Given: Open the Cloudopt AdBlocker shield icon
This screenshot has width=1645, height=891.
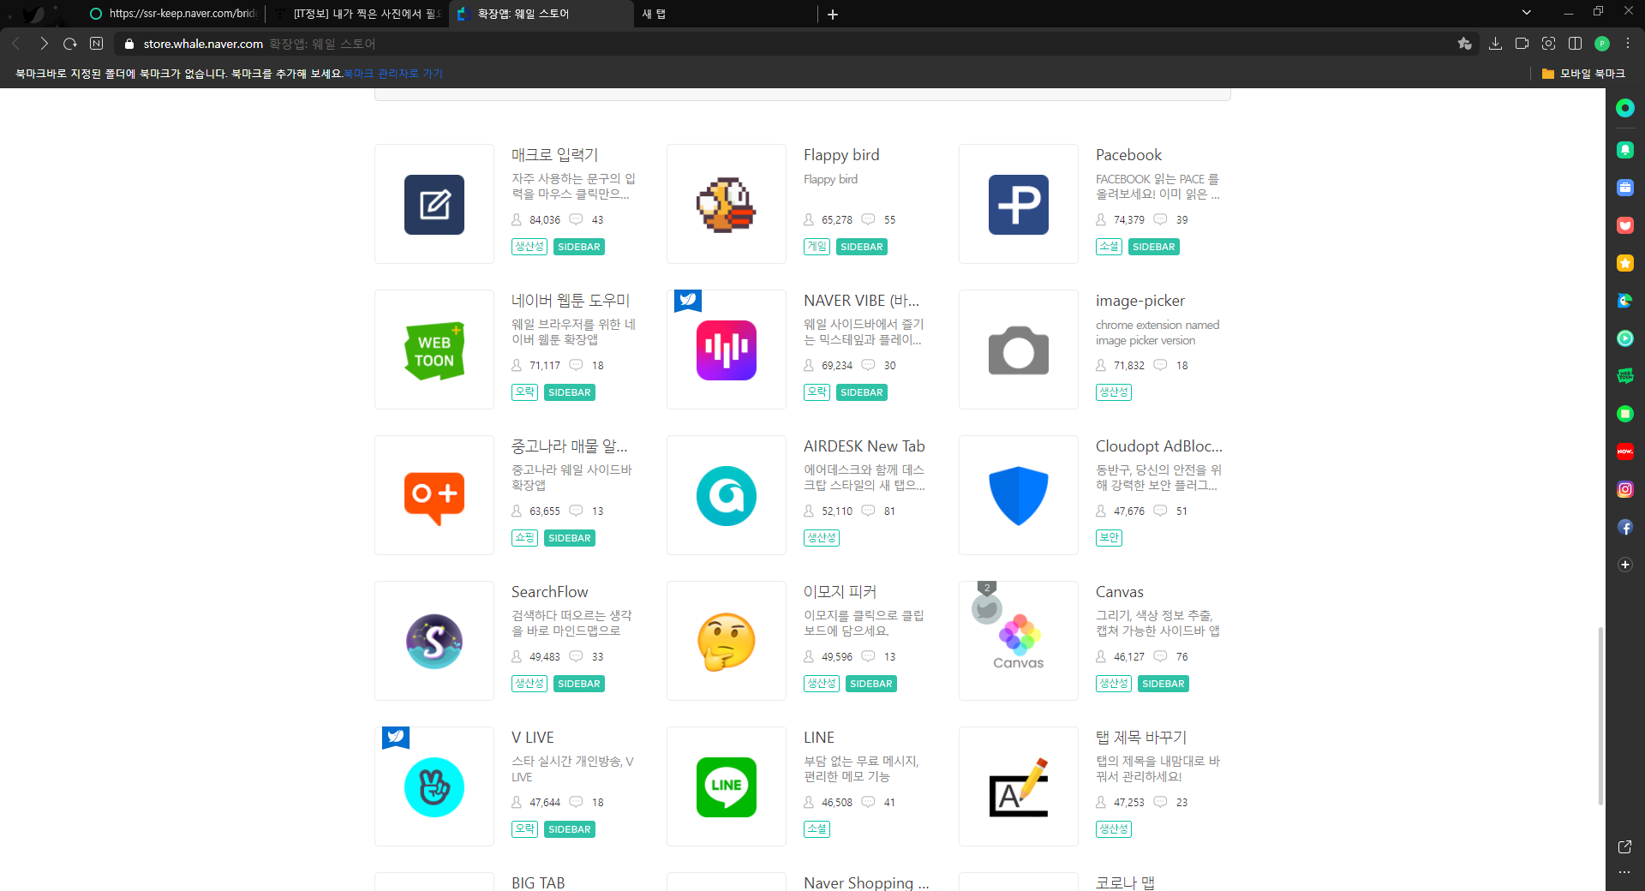Looking at the screenshot, I should click(x=1019, y=496).
